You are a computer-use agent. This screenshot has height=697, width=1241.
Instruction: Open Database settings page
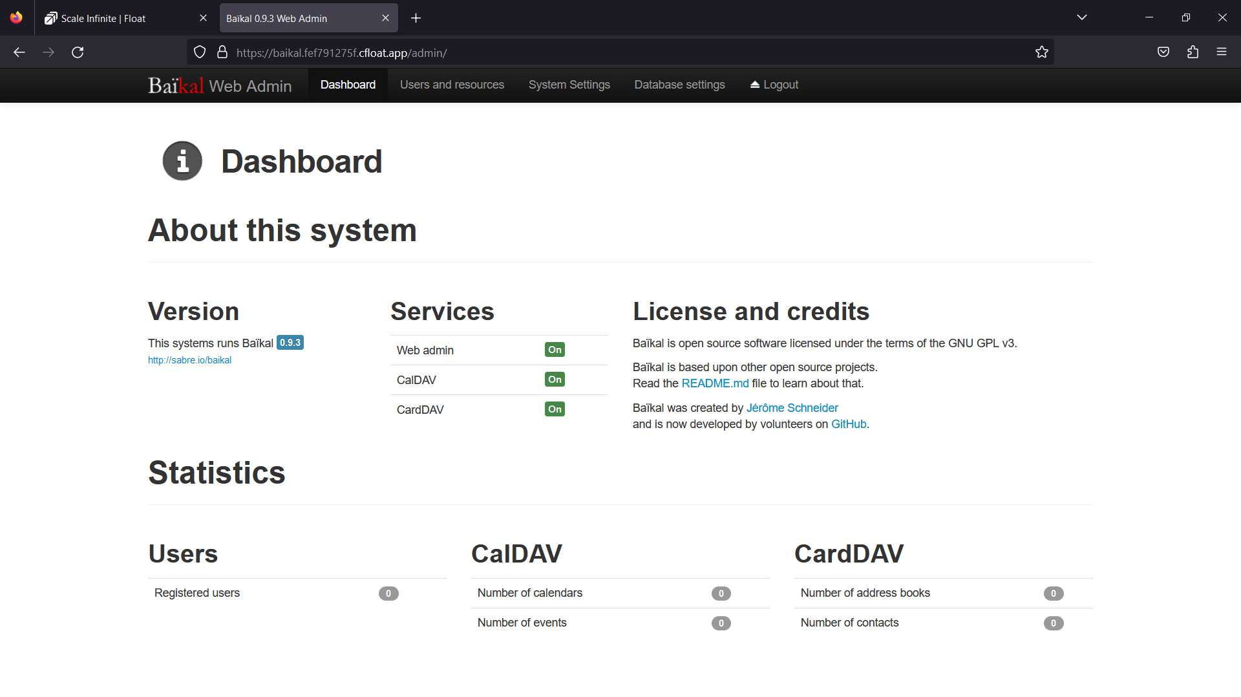679,85
